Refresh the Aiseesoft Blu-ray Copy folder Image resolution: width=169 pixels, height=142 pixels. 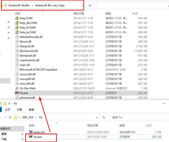pos(90,5)
